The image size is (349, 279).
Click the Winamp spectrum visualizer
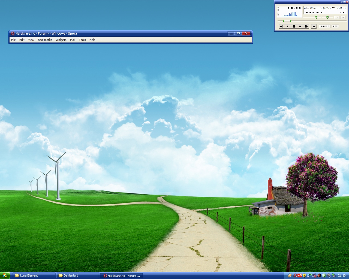tap(291, 14)
